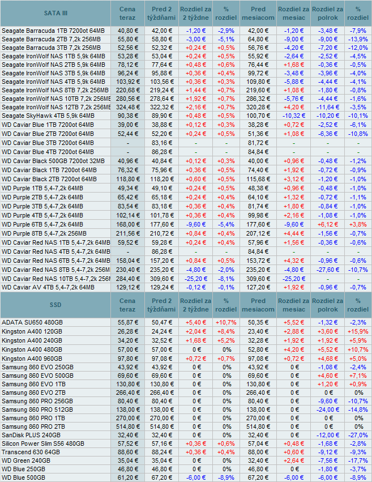Select Silicon Power Slim S56 480GB name
The height and width of the screenshot is (482, 372).
click(x=43, y=444)
